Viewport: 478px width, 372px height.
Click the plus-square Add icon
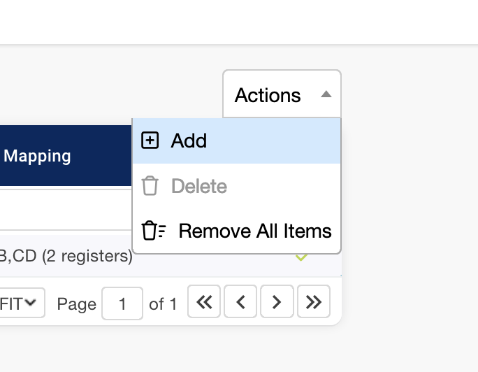click(150, 141)
